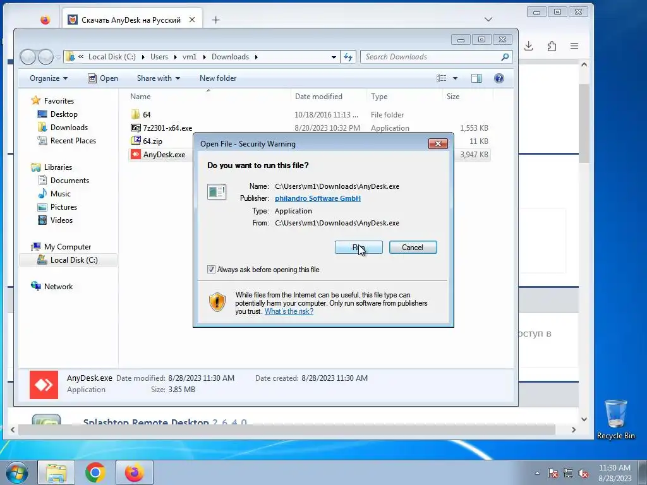The width and height of the screenshot is (647, 485).
Task: Open the Organize menu in Explorer
Action: [x=49, y=78]
